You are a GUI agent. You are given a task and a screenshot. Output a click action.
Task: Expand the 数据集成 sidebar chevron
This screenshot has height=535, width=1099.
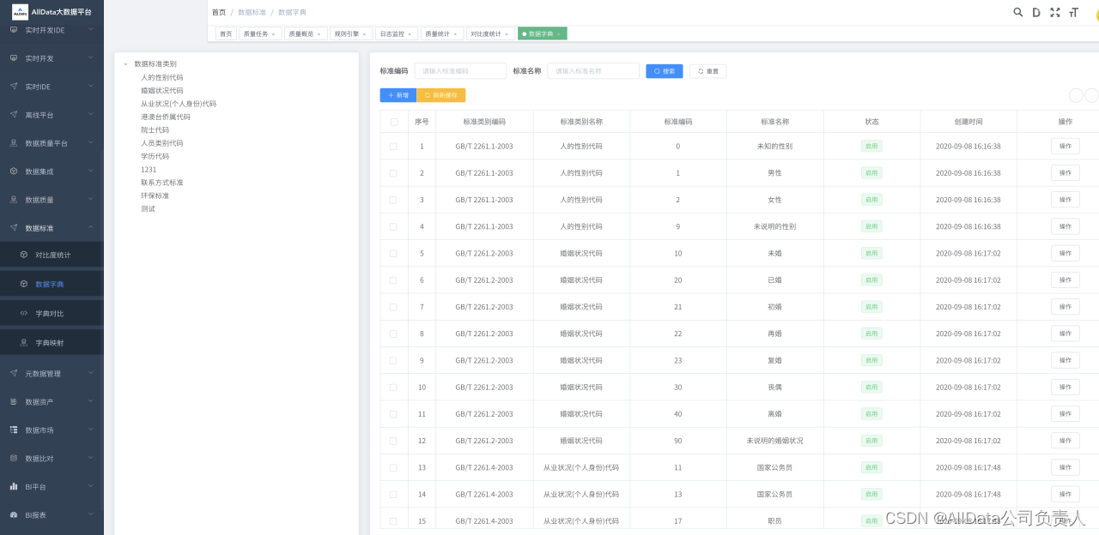pos(90,171)
